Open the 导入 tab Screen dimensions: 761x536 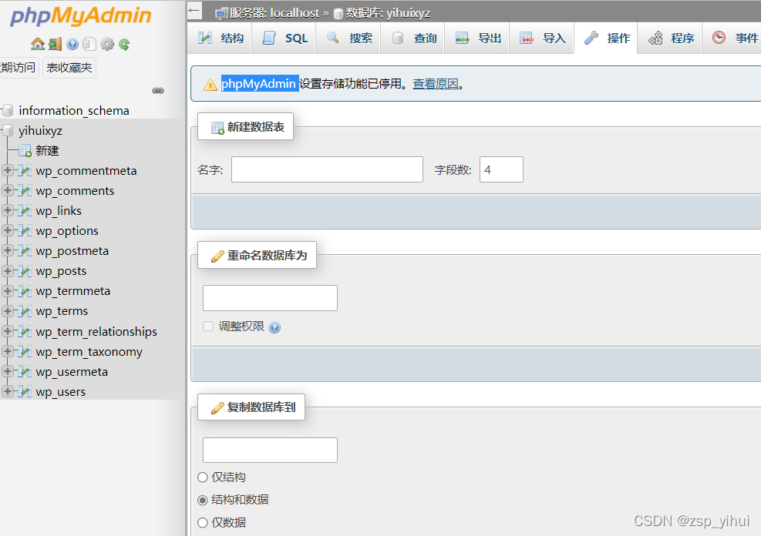[x=542, y=39]
